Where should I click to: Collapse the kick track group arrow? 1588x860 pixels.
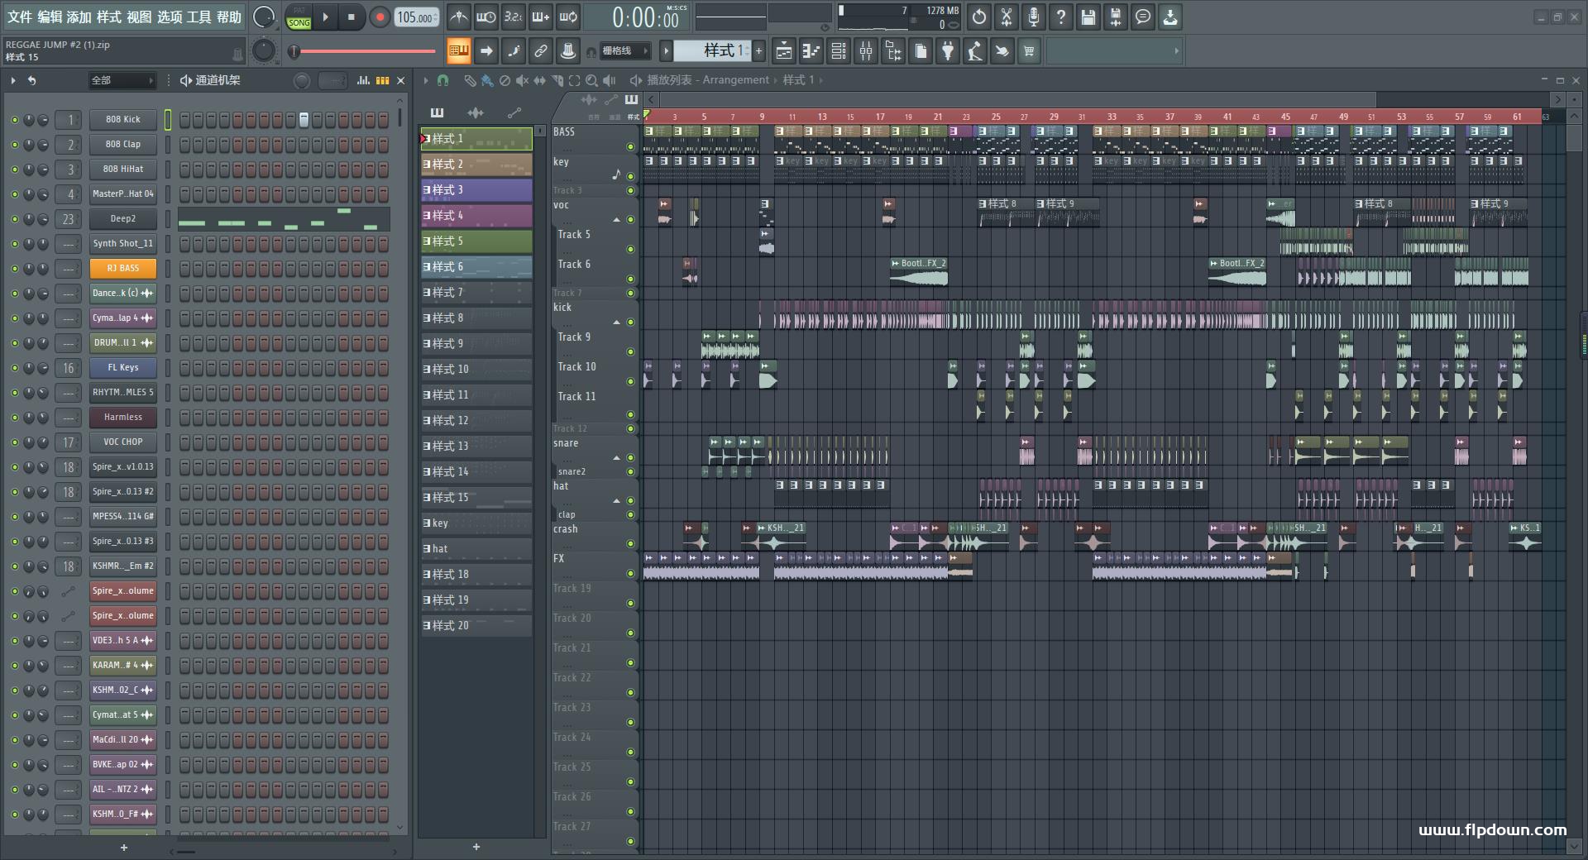pos(616,322)
